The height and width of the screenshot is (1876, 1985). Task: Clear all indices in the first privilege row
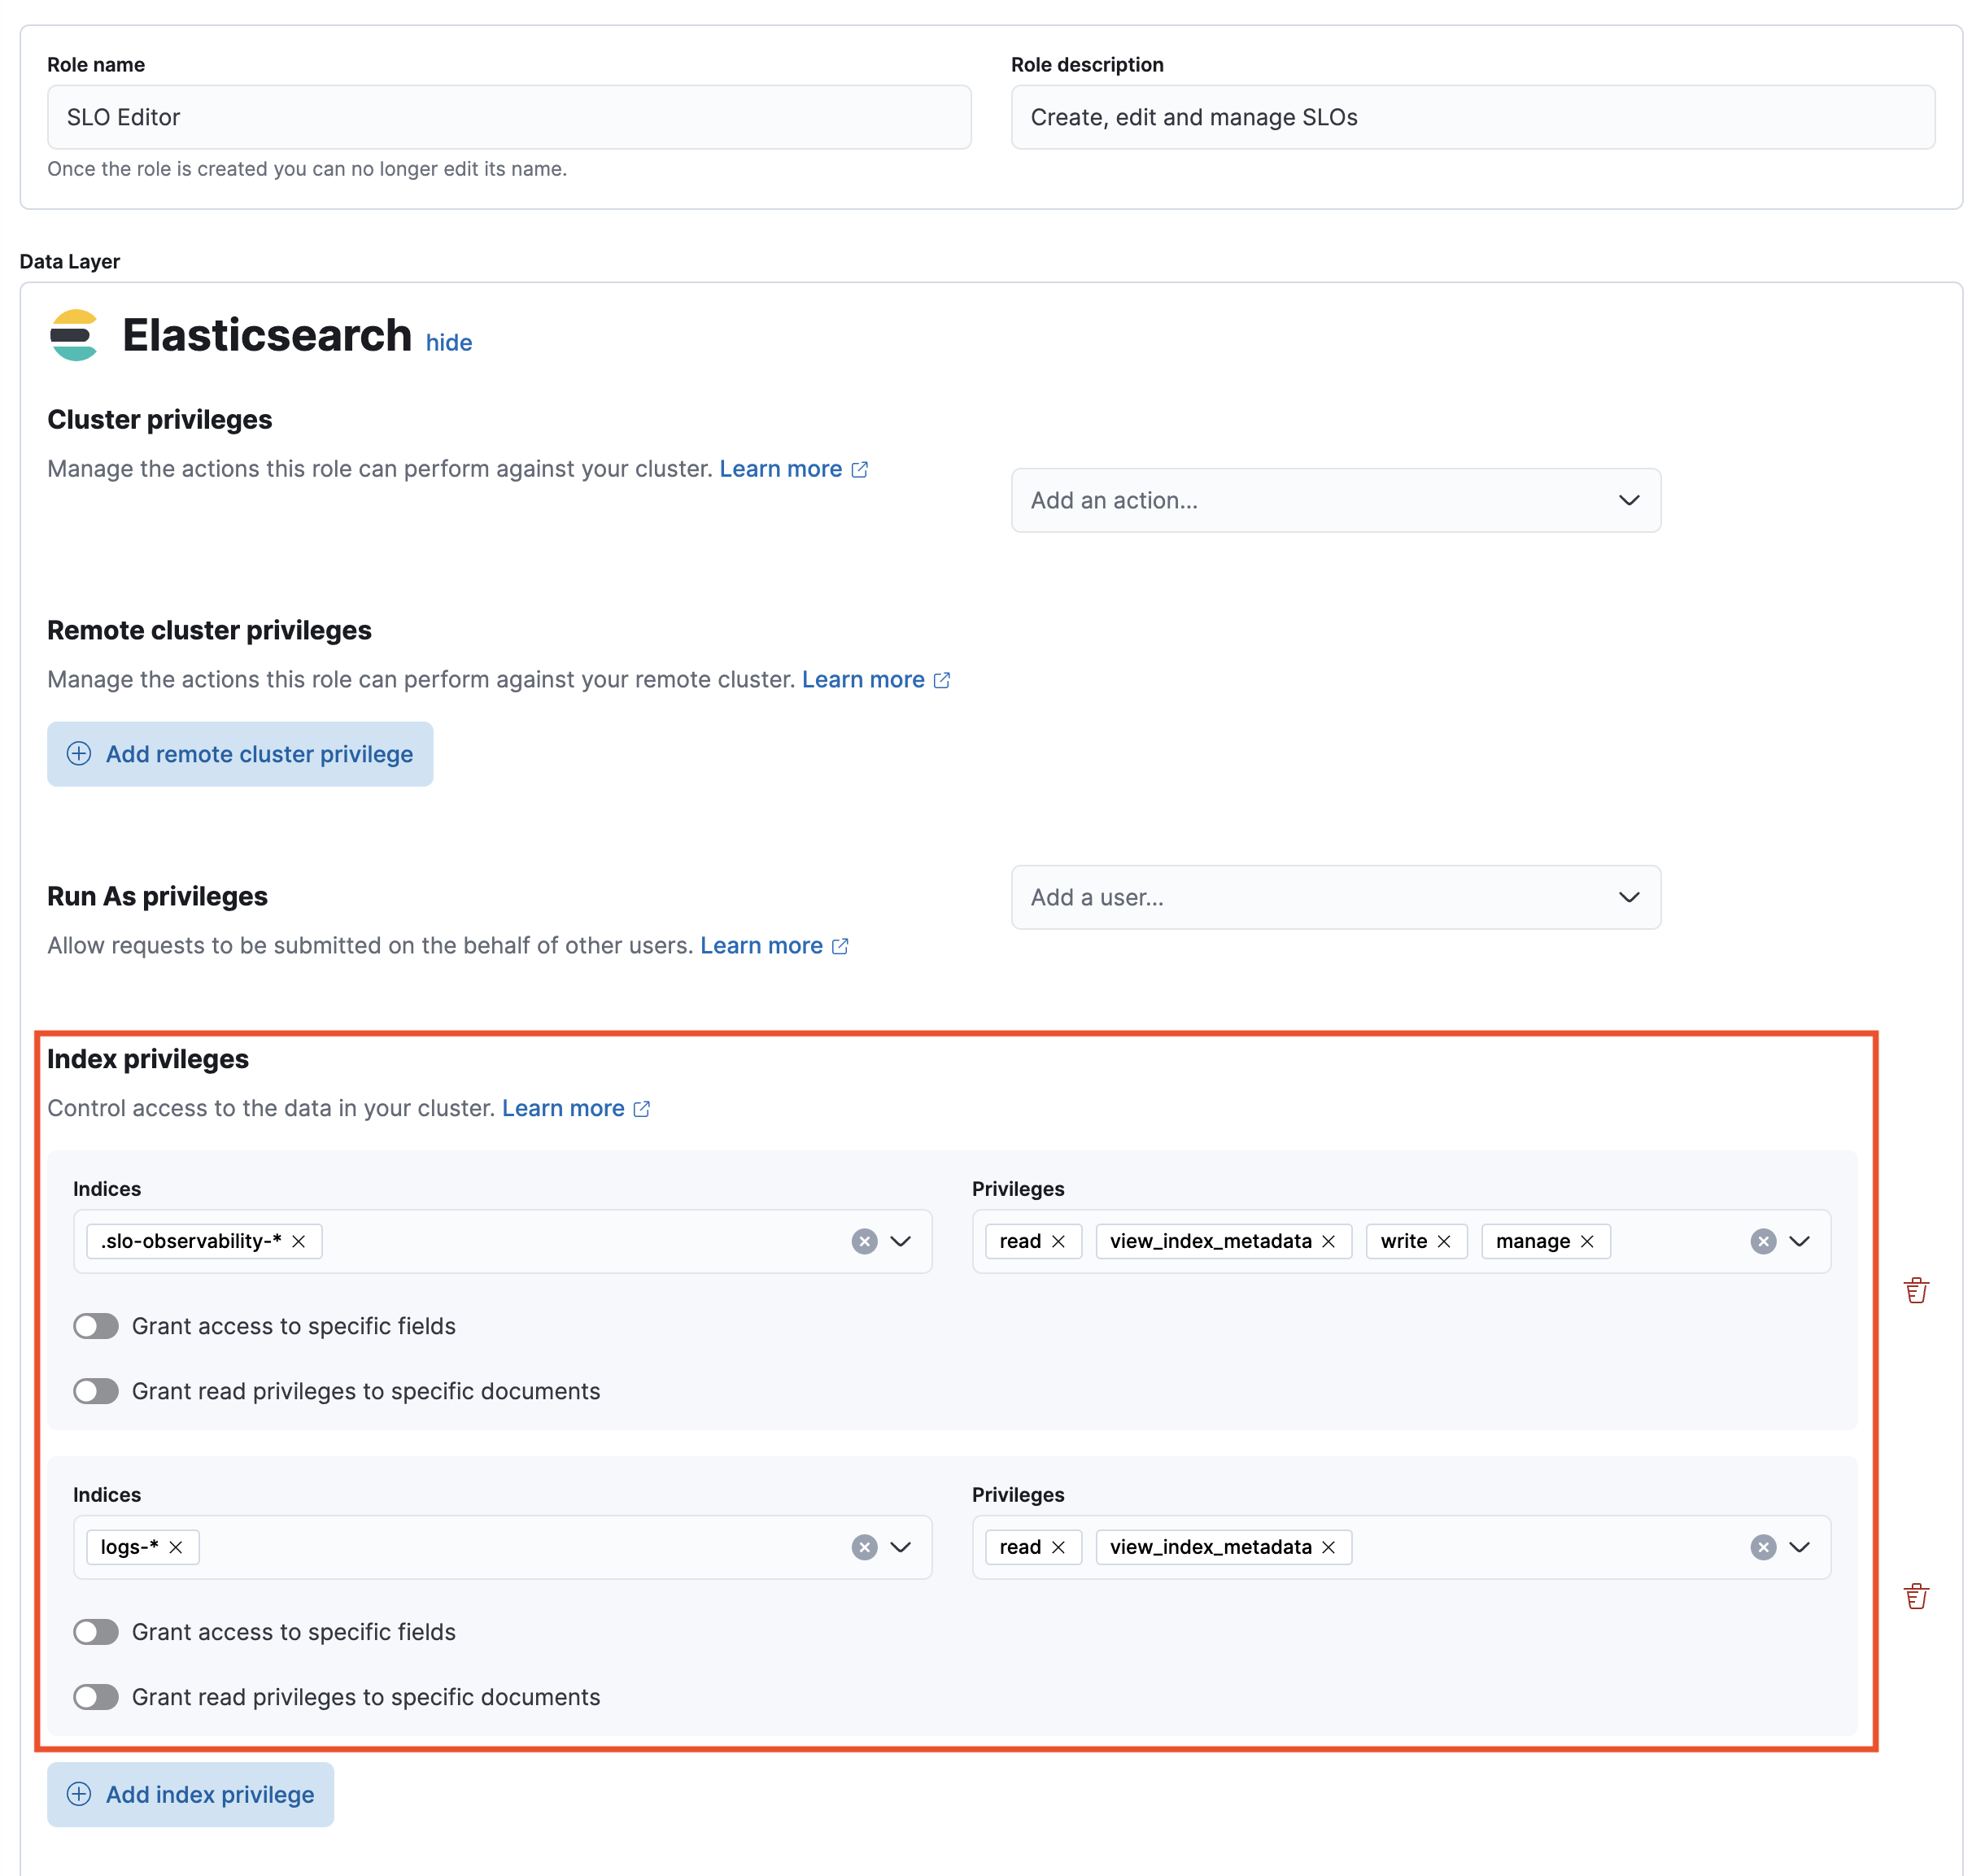click(x=864, y=1241)
